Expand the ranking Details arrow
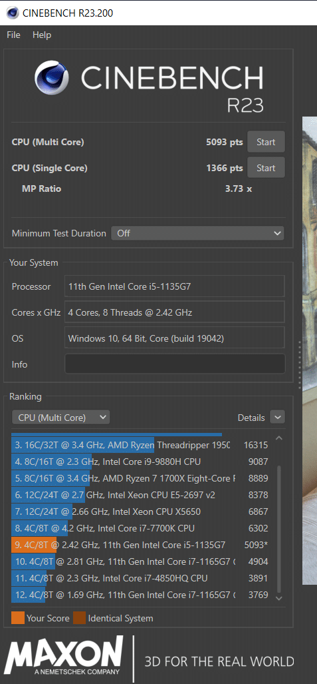 (277, 417)
